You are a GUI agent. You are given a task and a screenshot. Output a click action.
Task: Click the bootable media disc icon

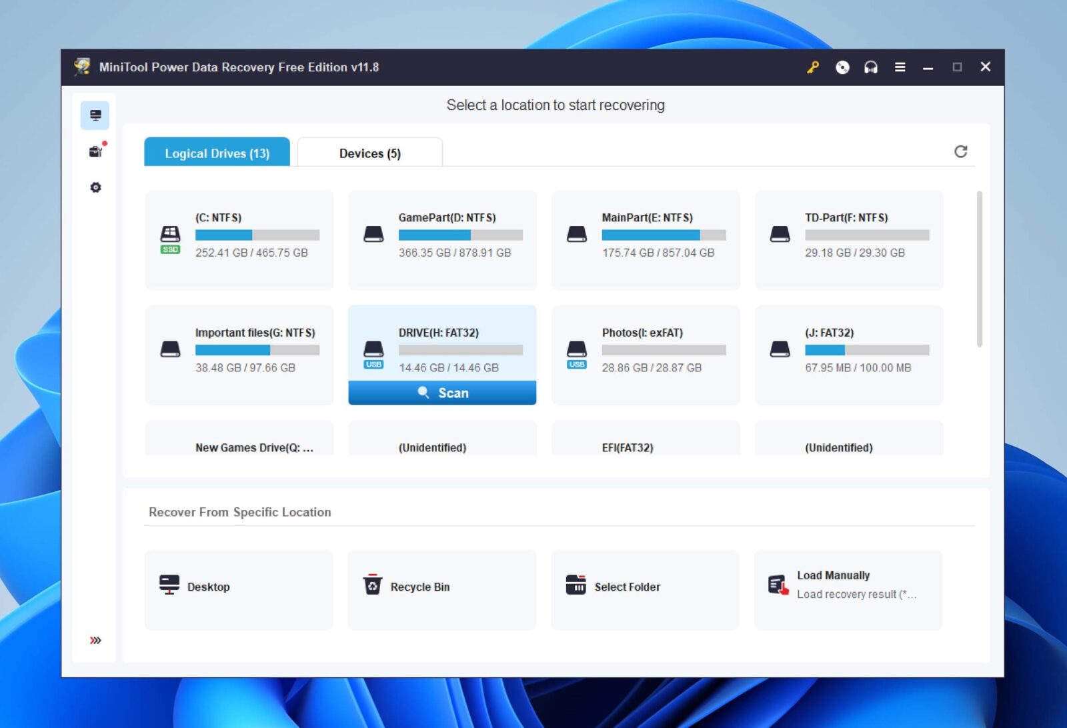(842, 67)
